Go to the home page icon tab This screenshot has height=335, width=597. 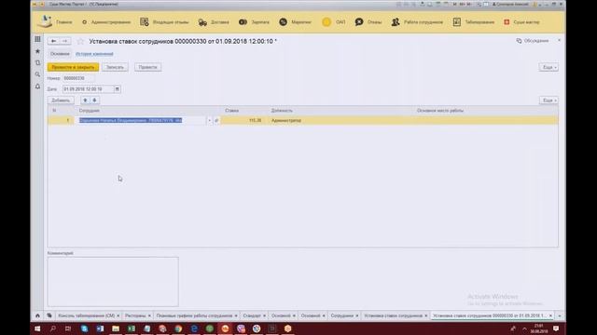click(37, 315)
